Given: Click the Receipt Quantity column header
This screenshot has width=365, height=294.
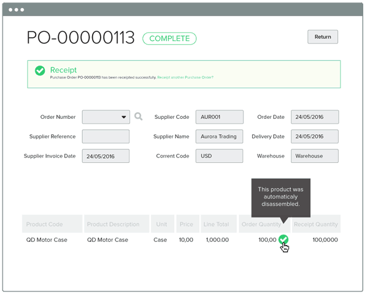Looking at the screenshot, I should [x=316, y=224].
